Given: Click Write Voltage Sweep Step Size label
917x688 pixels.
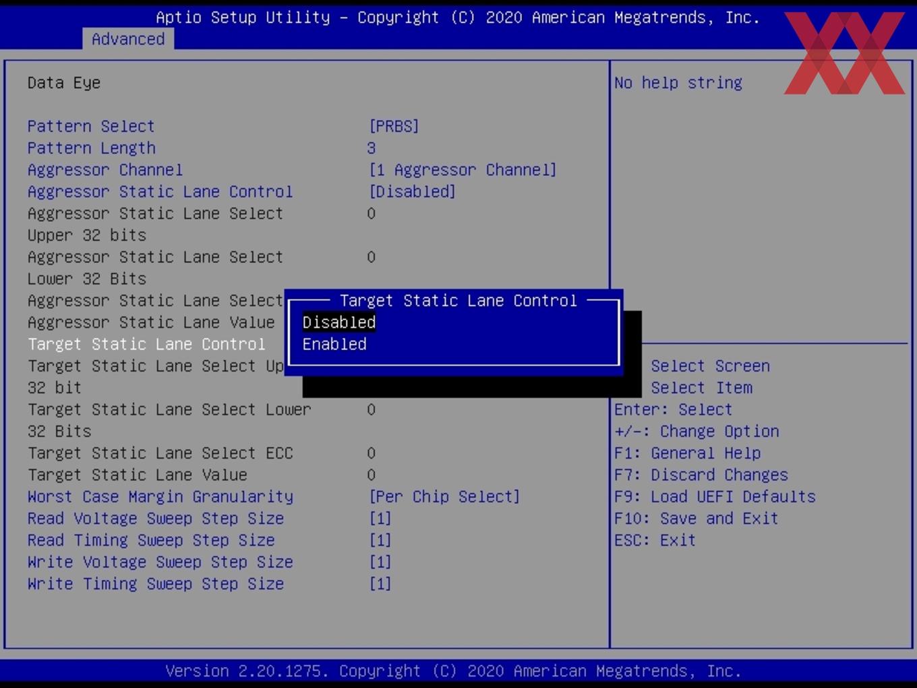Looking at the screenshot, I should click(160, 562).
